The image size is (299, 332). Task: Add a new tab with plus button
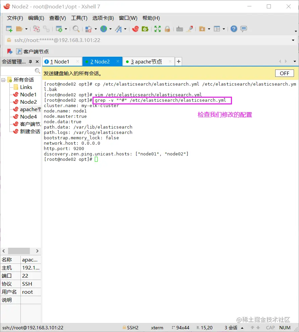pyautogui.click(x=178, y=61)
